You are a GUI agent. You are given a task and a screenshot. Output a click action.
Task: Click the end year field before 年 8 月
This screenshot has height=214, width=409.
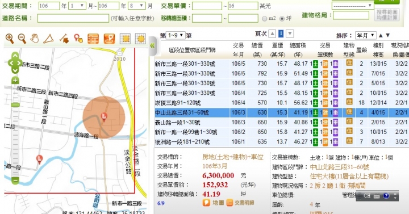[x=108, y=6]
